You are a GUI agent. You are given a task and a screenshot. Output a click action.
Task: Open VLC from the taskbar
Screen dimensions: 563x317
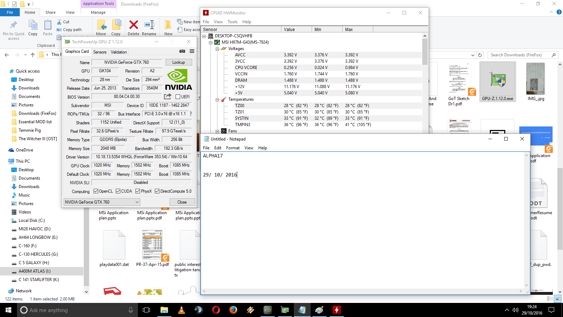point(182,310)
